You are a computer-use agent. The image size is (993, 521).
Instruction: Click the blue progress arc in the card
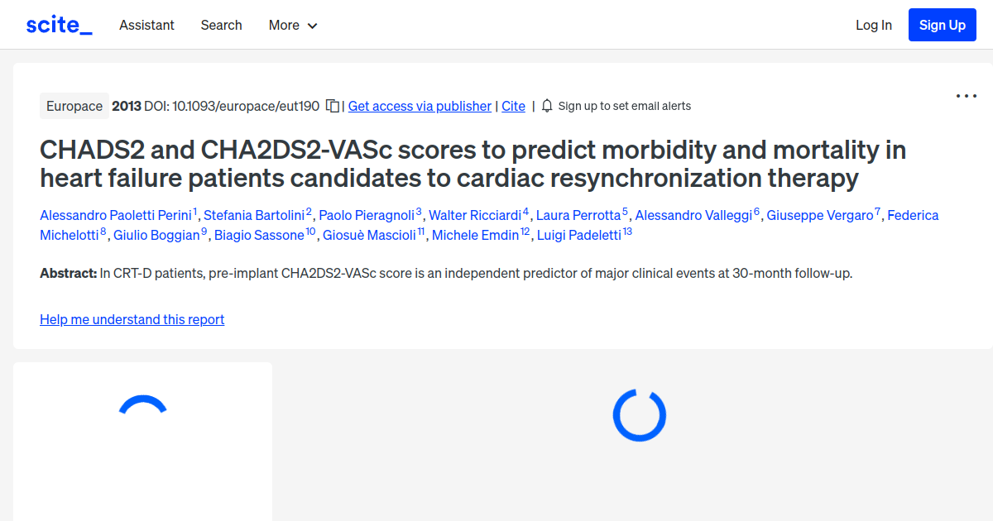pos(142,403)
